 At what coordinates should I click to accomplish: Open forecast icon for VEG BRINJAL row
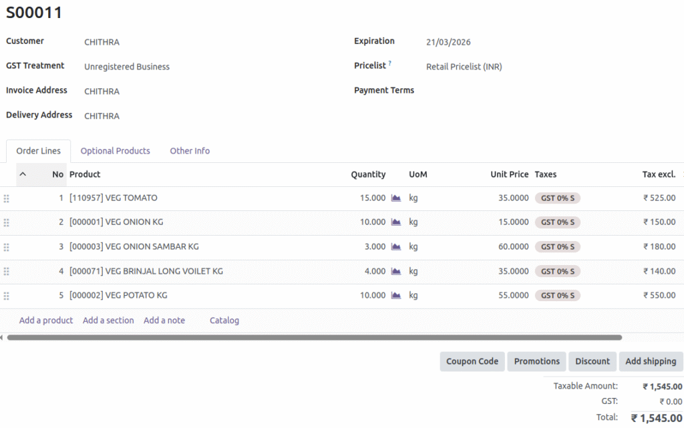396,272
